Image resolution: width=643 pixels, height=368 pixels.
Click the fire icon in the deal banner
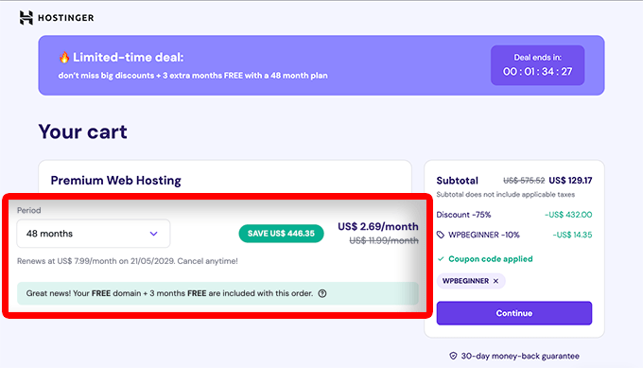pos(64,57)
